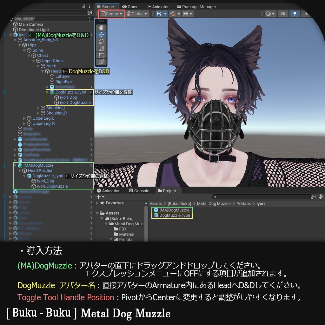325x325 pixels.
Task: Select the Rotate tool
Action: [x=101, y=41]
